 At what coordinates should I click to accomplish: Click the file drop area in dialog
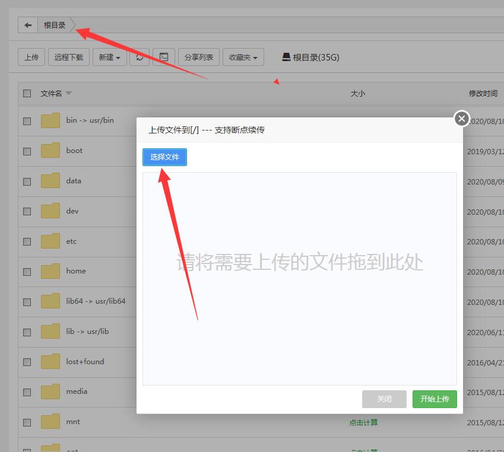click(300, 279)
